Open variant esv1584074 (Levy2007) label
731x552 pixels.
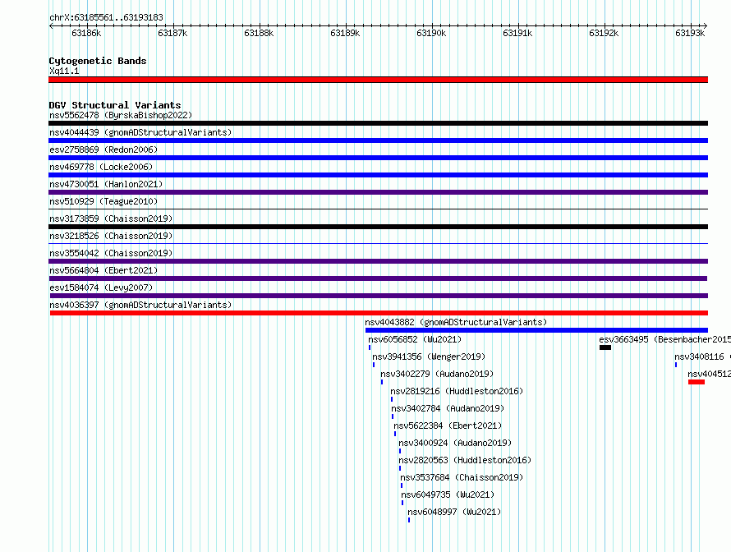[x=101, y=287]
